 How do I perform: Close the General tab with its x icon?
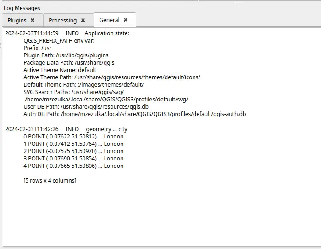(x=126, y=20)
